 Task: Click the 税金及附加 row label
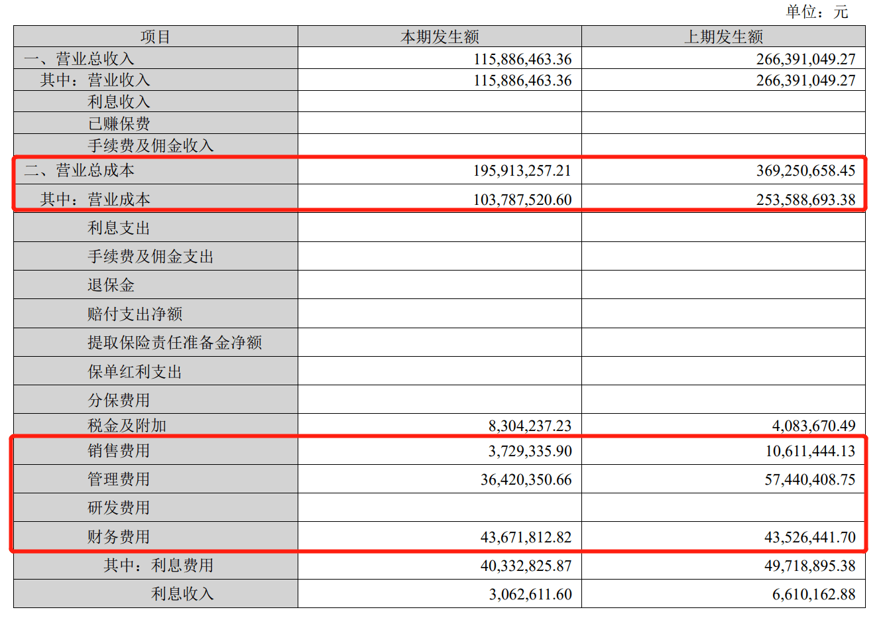click(x=127, y=426)
